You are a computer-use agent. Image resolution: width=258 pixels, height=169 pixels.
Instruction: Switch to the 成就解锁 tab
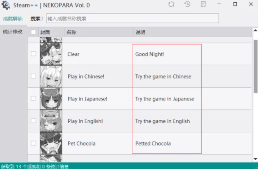point(12,19)
